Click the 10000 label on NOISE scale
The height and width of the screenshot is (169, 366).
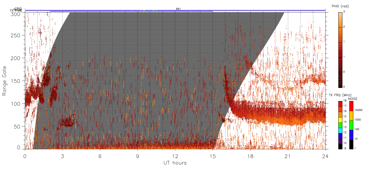[359, 110]
